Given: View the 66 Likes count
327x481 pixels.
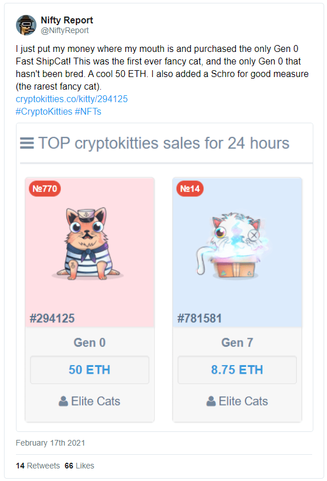Looking at the screenshot, I should [79, 466].
